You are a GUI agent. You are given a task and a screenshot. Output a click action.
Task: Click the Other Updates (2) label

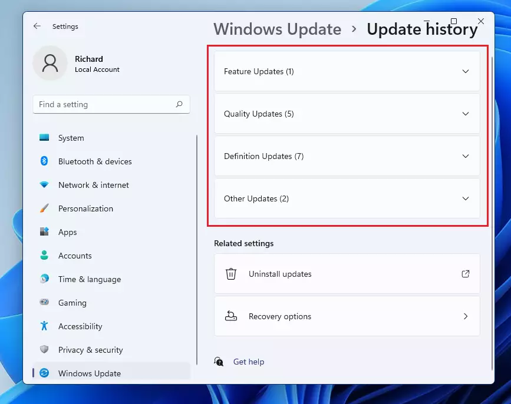[x=256, y=198]
